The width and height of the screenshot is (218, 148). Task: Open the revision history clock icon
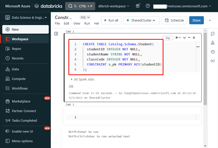point(212,52)
